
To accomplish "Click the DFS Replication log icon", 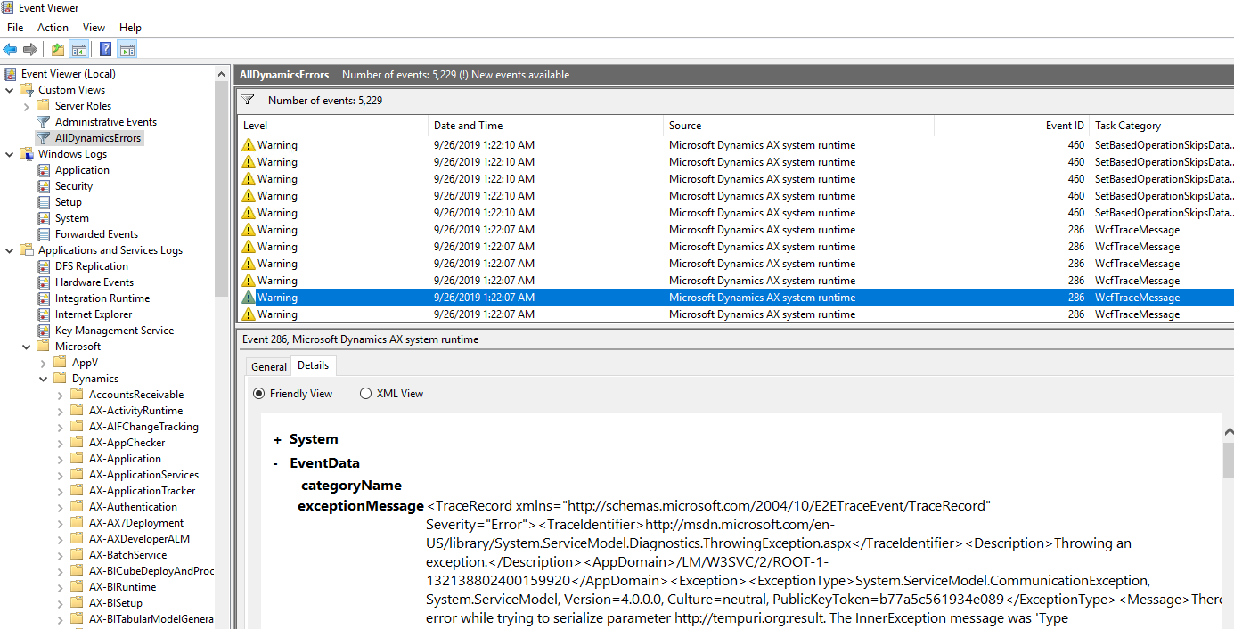I will click(x=43, y=266).
